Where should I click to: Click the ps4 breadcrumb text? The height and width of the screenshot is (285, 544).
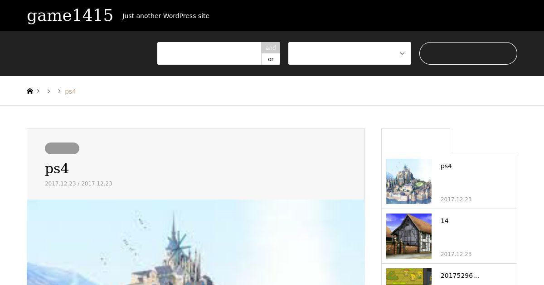point(71,91)
